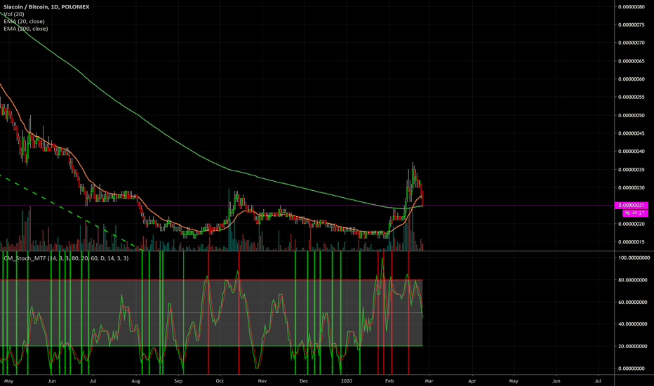
Task: Click the magenta current price label
Action: click(632, 206)
